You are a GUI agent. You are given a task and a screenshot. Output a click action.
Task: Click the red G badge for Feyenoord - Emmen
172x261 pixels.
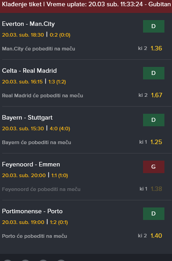click(154, 167)
